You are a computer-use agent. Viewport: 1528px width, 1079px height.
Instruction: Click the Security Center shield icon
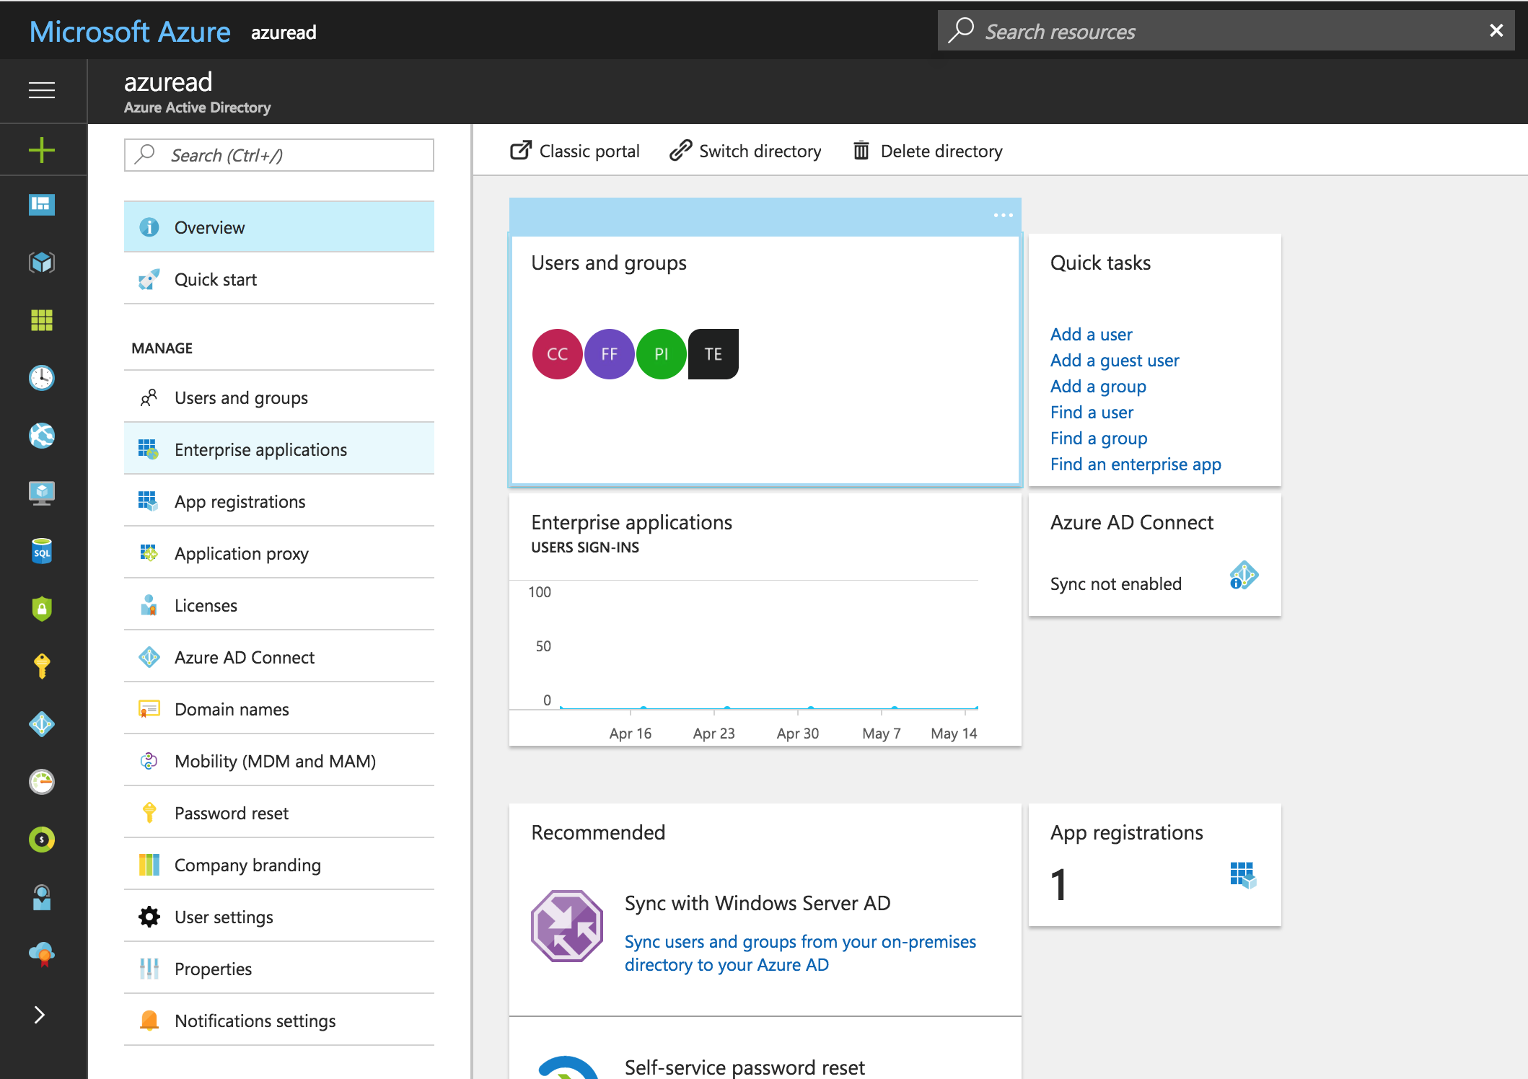click(42, 609)
